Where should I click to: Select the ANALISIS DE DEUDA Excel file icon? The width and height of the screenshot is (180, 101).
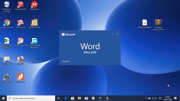(x=7, y=43)
